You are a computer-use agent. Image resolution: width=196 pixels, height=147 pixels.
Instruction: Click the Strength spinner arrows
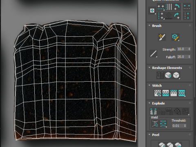pos(189,49)
